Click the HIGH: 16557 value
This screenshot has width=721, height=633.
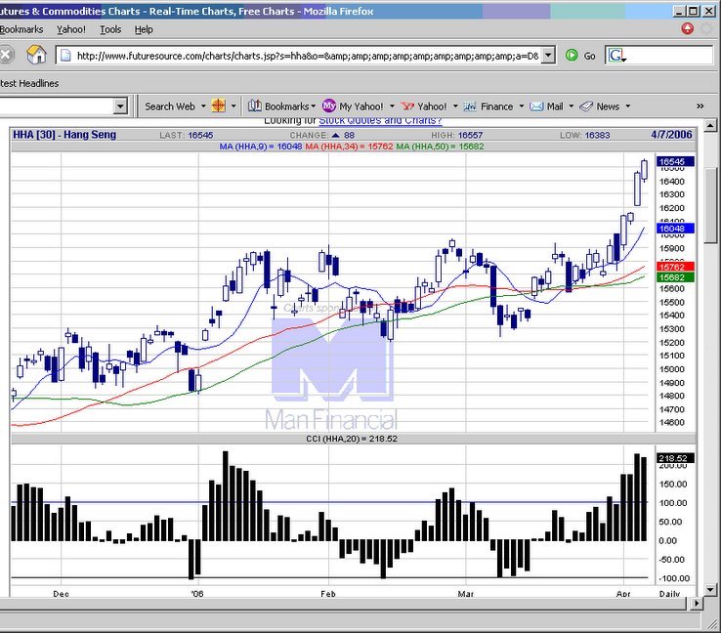coord(457,135)
